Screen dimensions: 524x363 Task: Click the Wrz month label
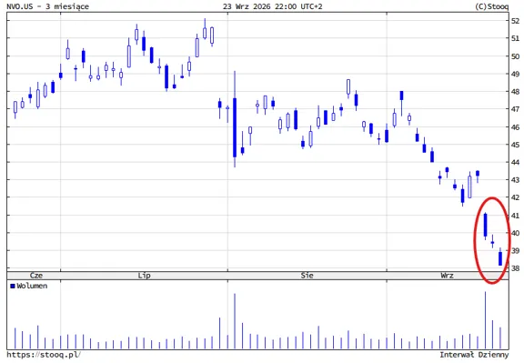[x=447, y=276]
